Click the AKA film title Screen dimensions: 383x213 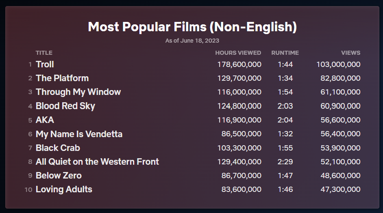tap(45, 120)
